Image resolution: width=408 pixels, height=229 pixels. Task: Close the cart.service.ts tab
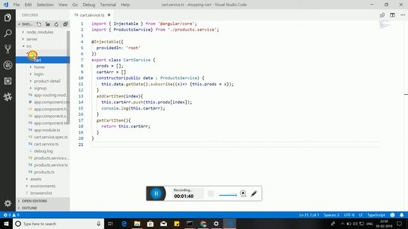coord(109,15)
